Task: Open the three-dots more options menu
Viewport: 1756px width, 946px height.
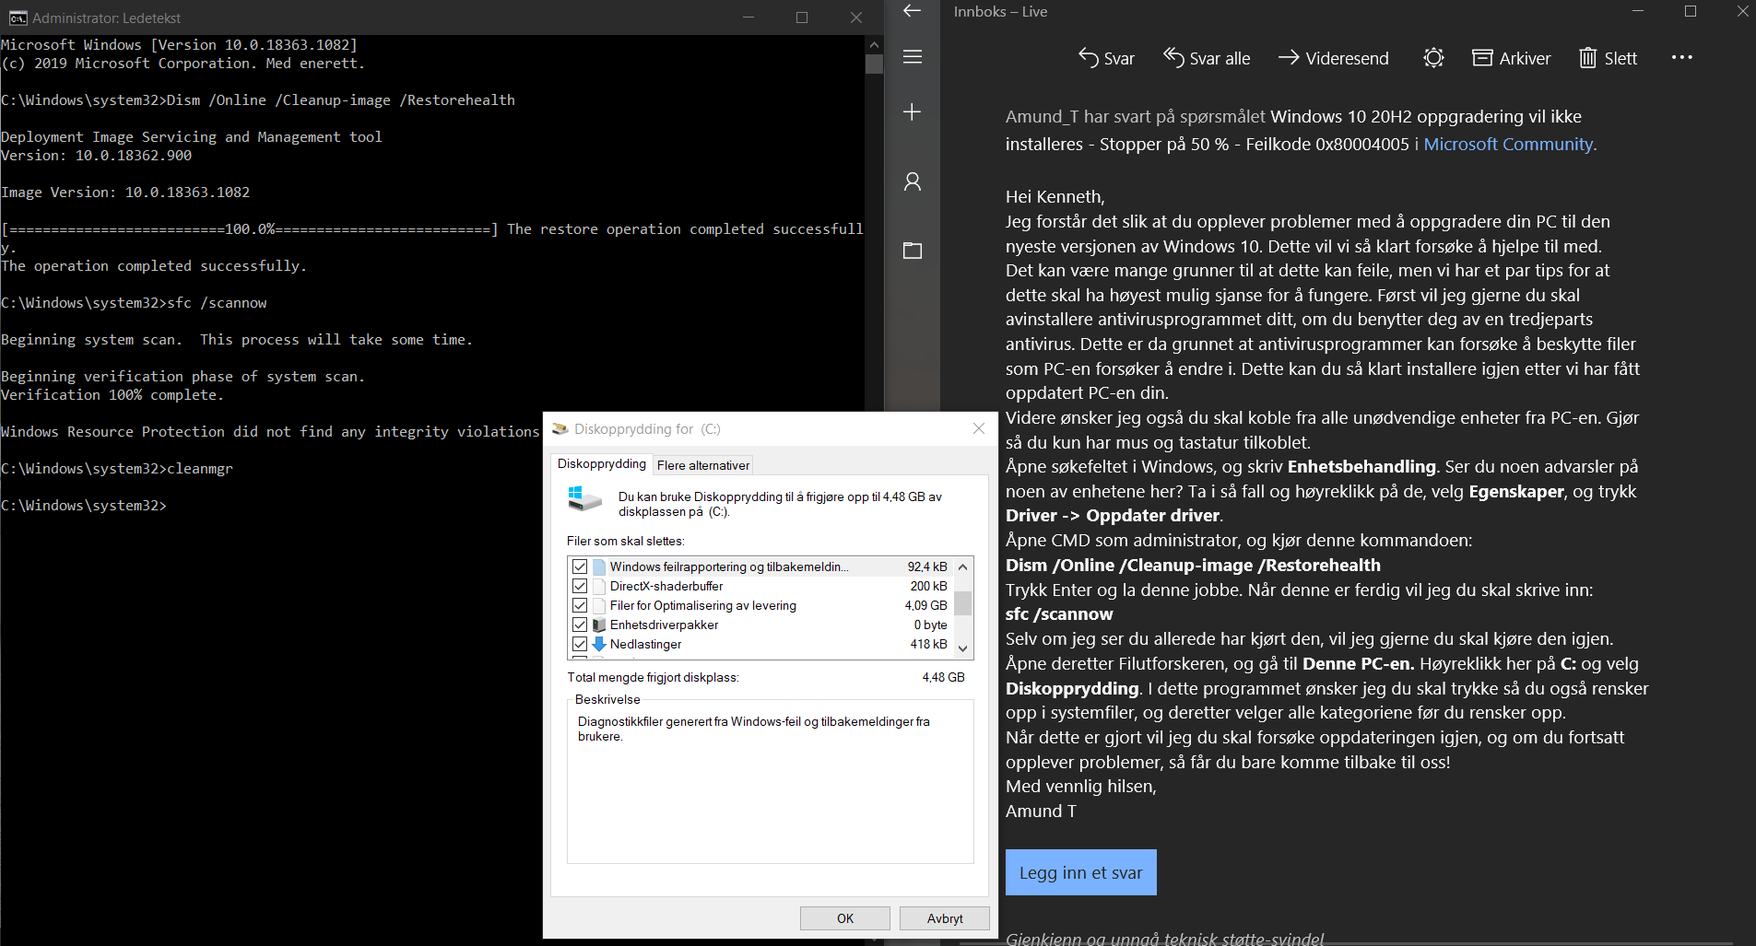Action: [x=1682, y=57]
